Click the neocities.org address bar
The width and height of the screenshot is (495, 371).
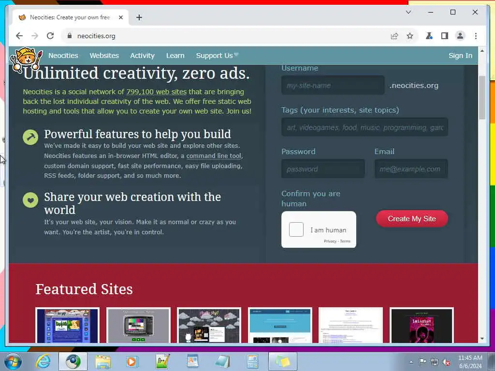click(x=227, y=36)
